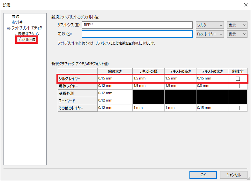
Task: Select デフォルト値 in the settings tree
Action: click(26, 40)
